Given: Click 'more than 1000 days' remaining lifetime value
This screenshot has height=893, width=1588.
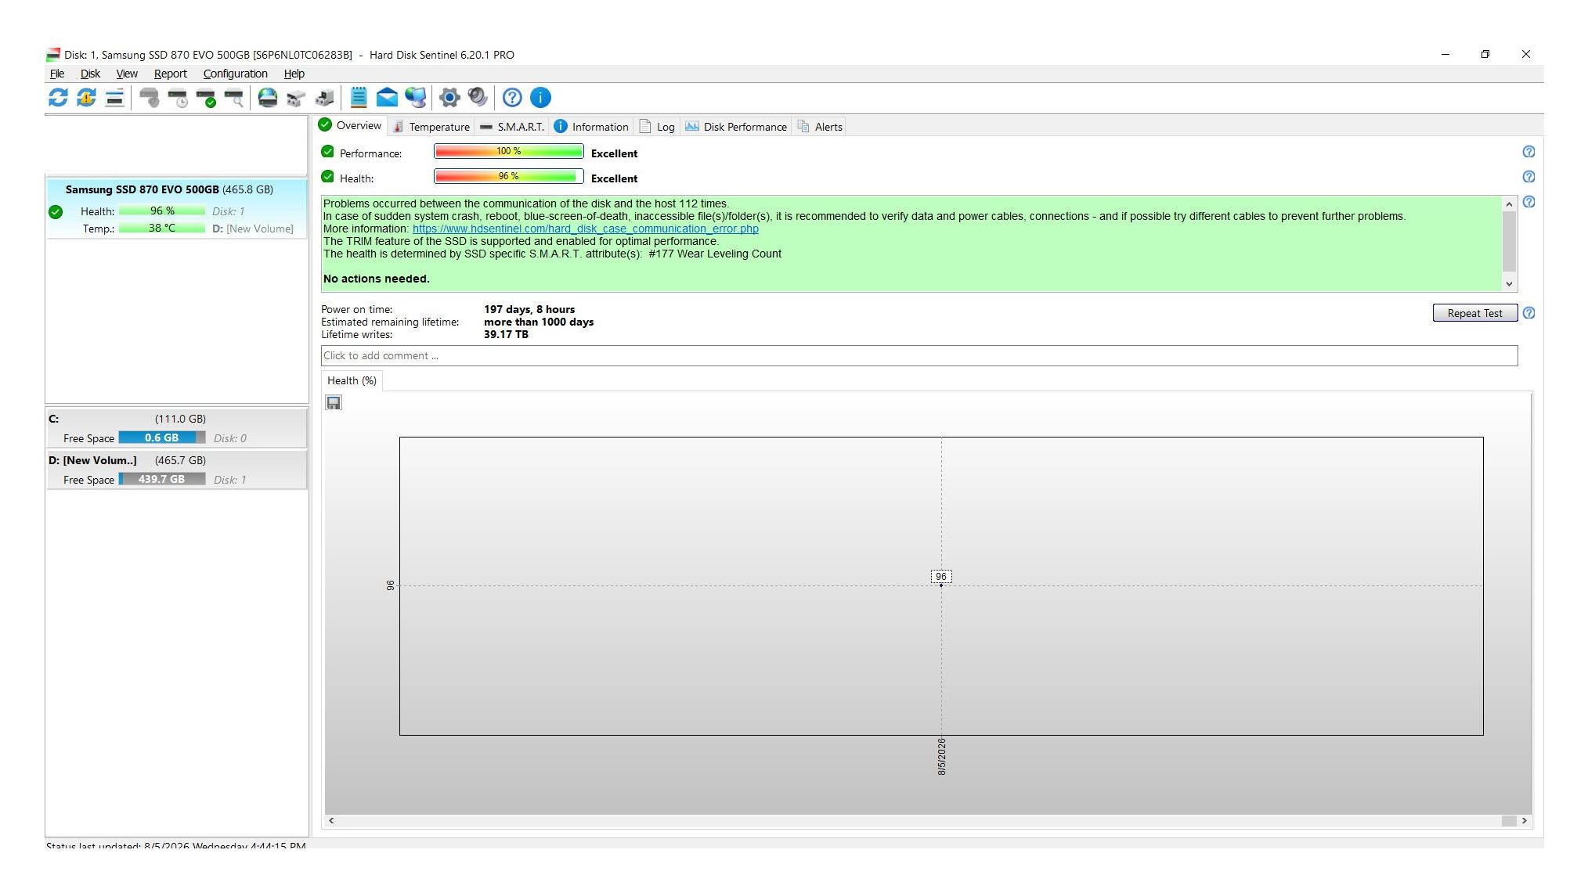Looking at the screenshot, I should click(539, 322).
